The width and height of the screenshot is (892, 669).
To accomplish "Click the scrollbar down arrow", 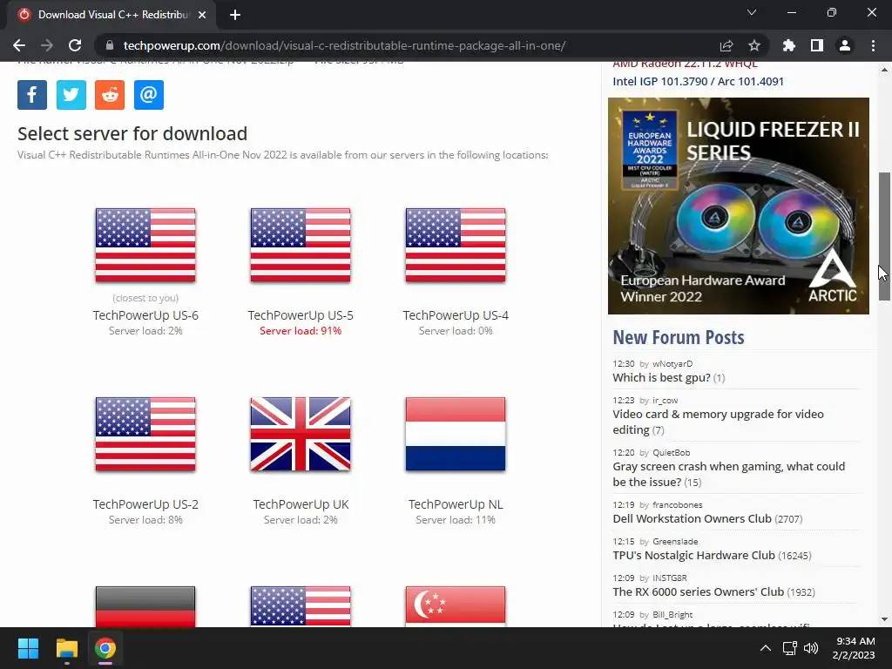I will [885, 619].
